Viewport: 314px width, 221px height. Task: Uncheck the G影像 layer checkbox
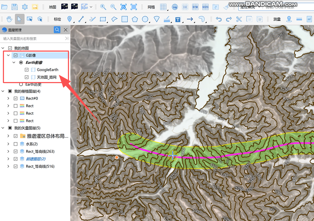point(16,55)
